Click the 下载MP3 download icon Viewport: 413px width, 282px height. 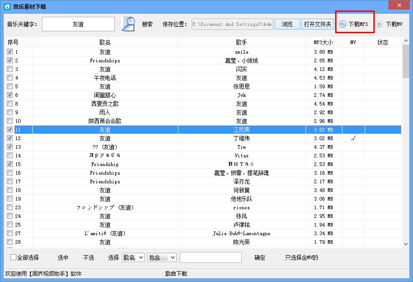click(x=342, y=24)
